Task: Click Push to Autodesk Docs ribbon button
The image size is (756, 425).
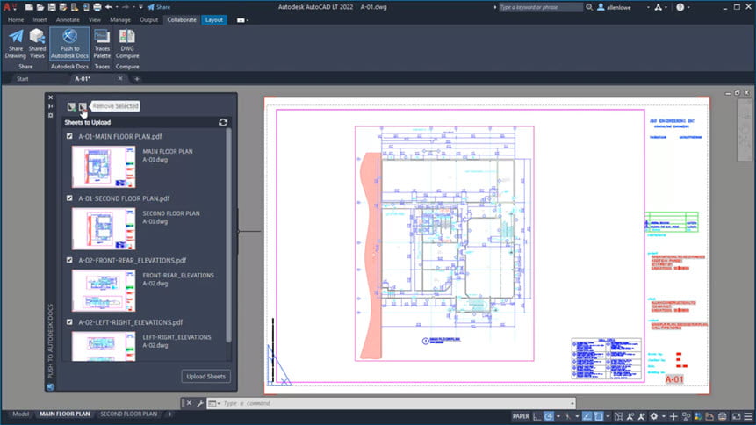Action: [69, 43]
